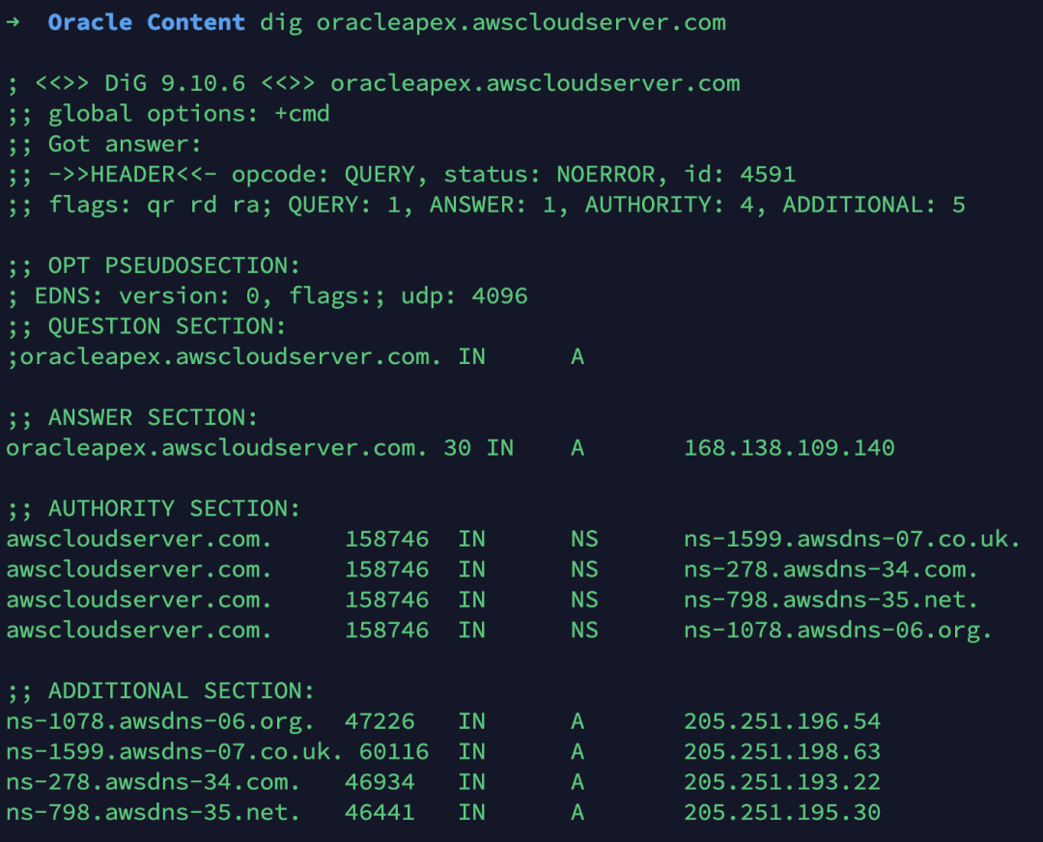
Task: Click ns-1078.awsdns-06.org in the authority section
Action: tap(837, 631)
